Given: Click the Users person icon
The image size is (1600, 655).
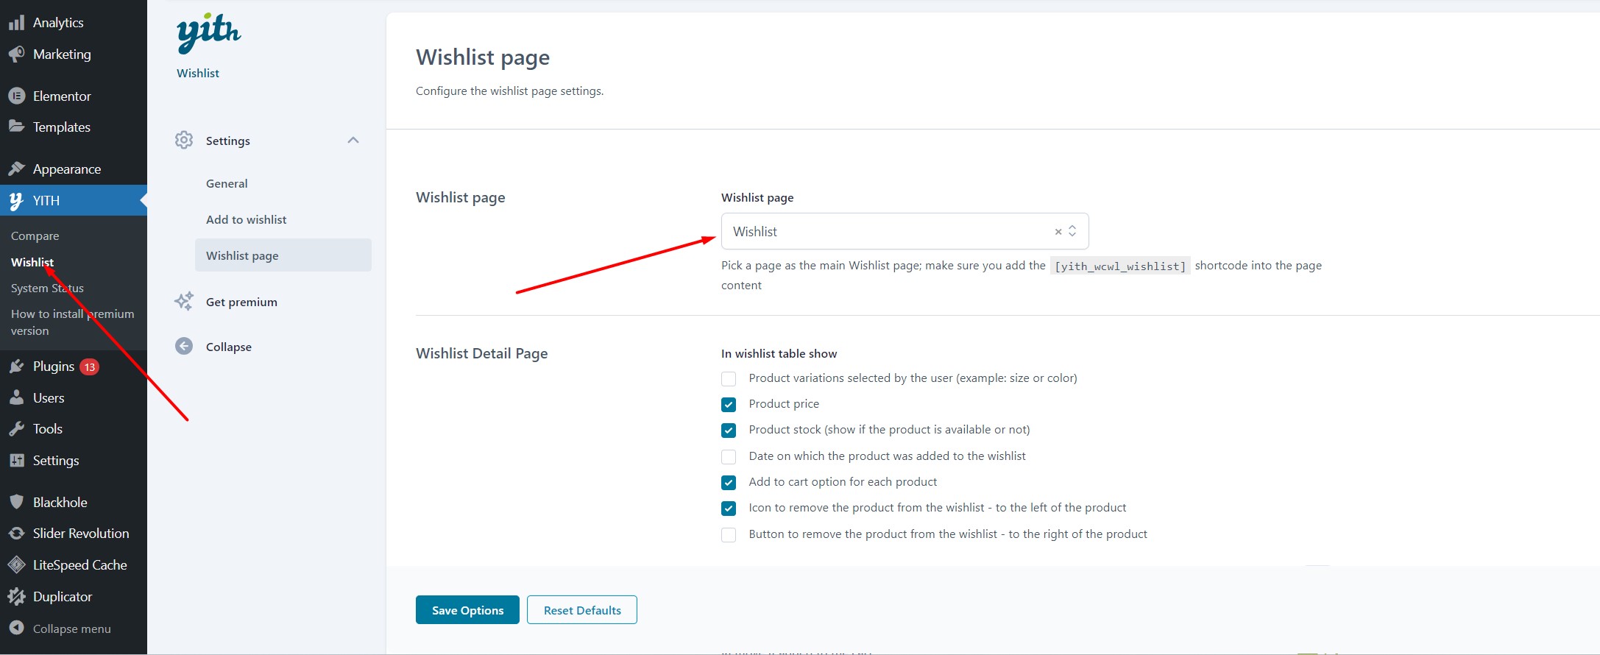Looking at the screenshot, I should (16, 398).
